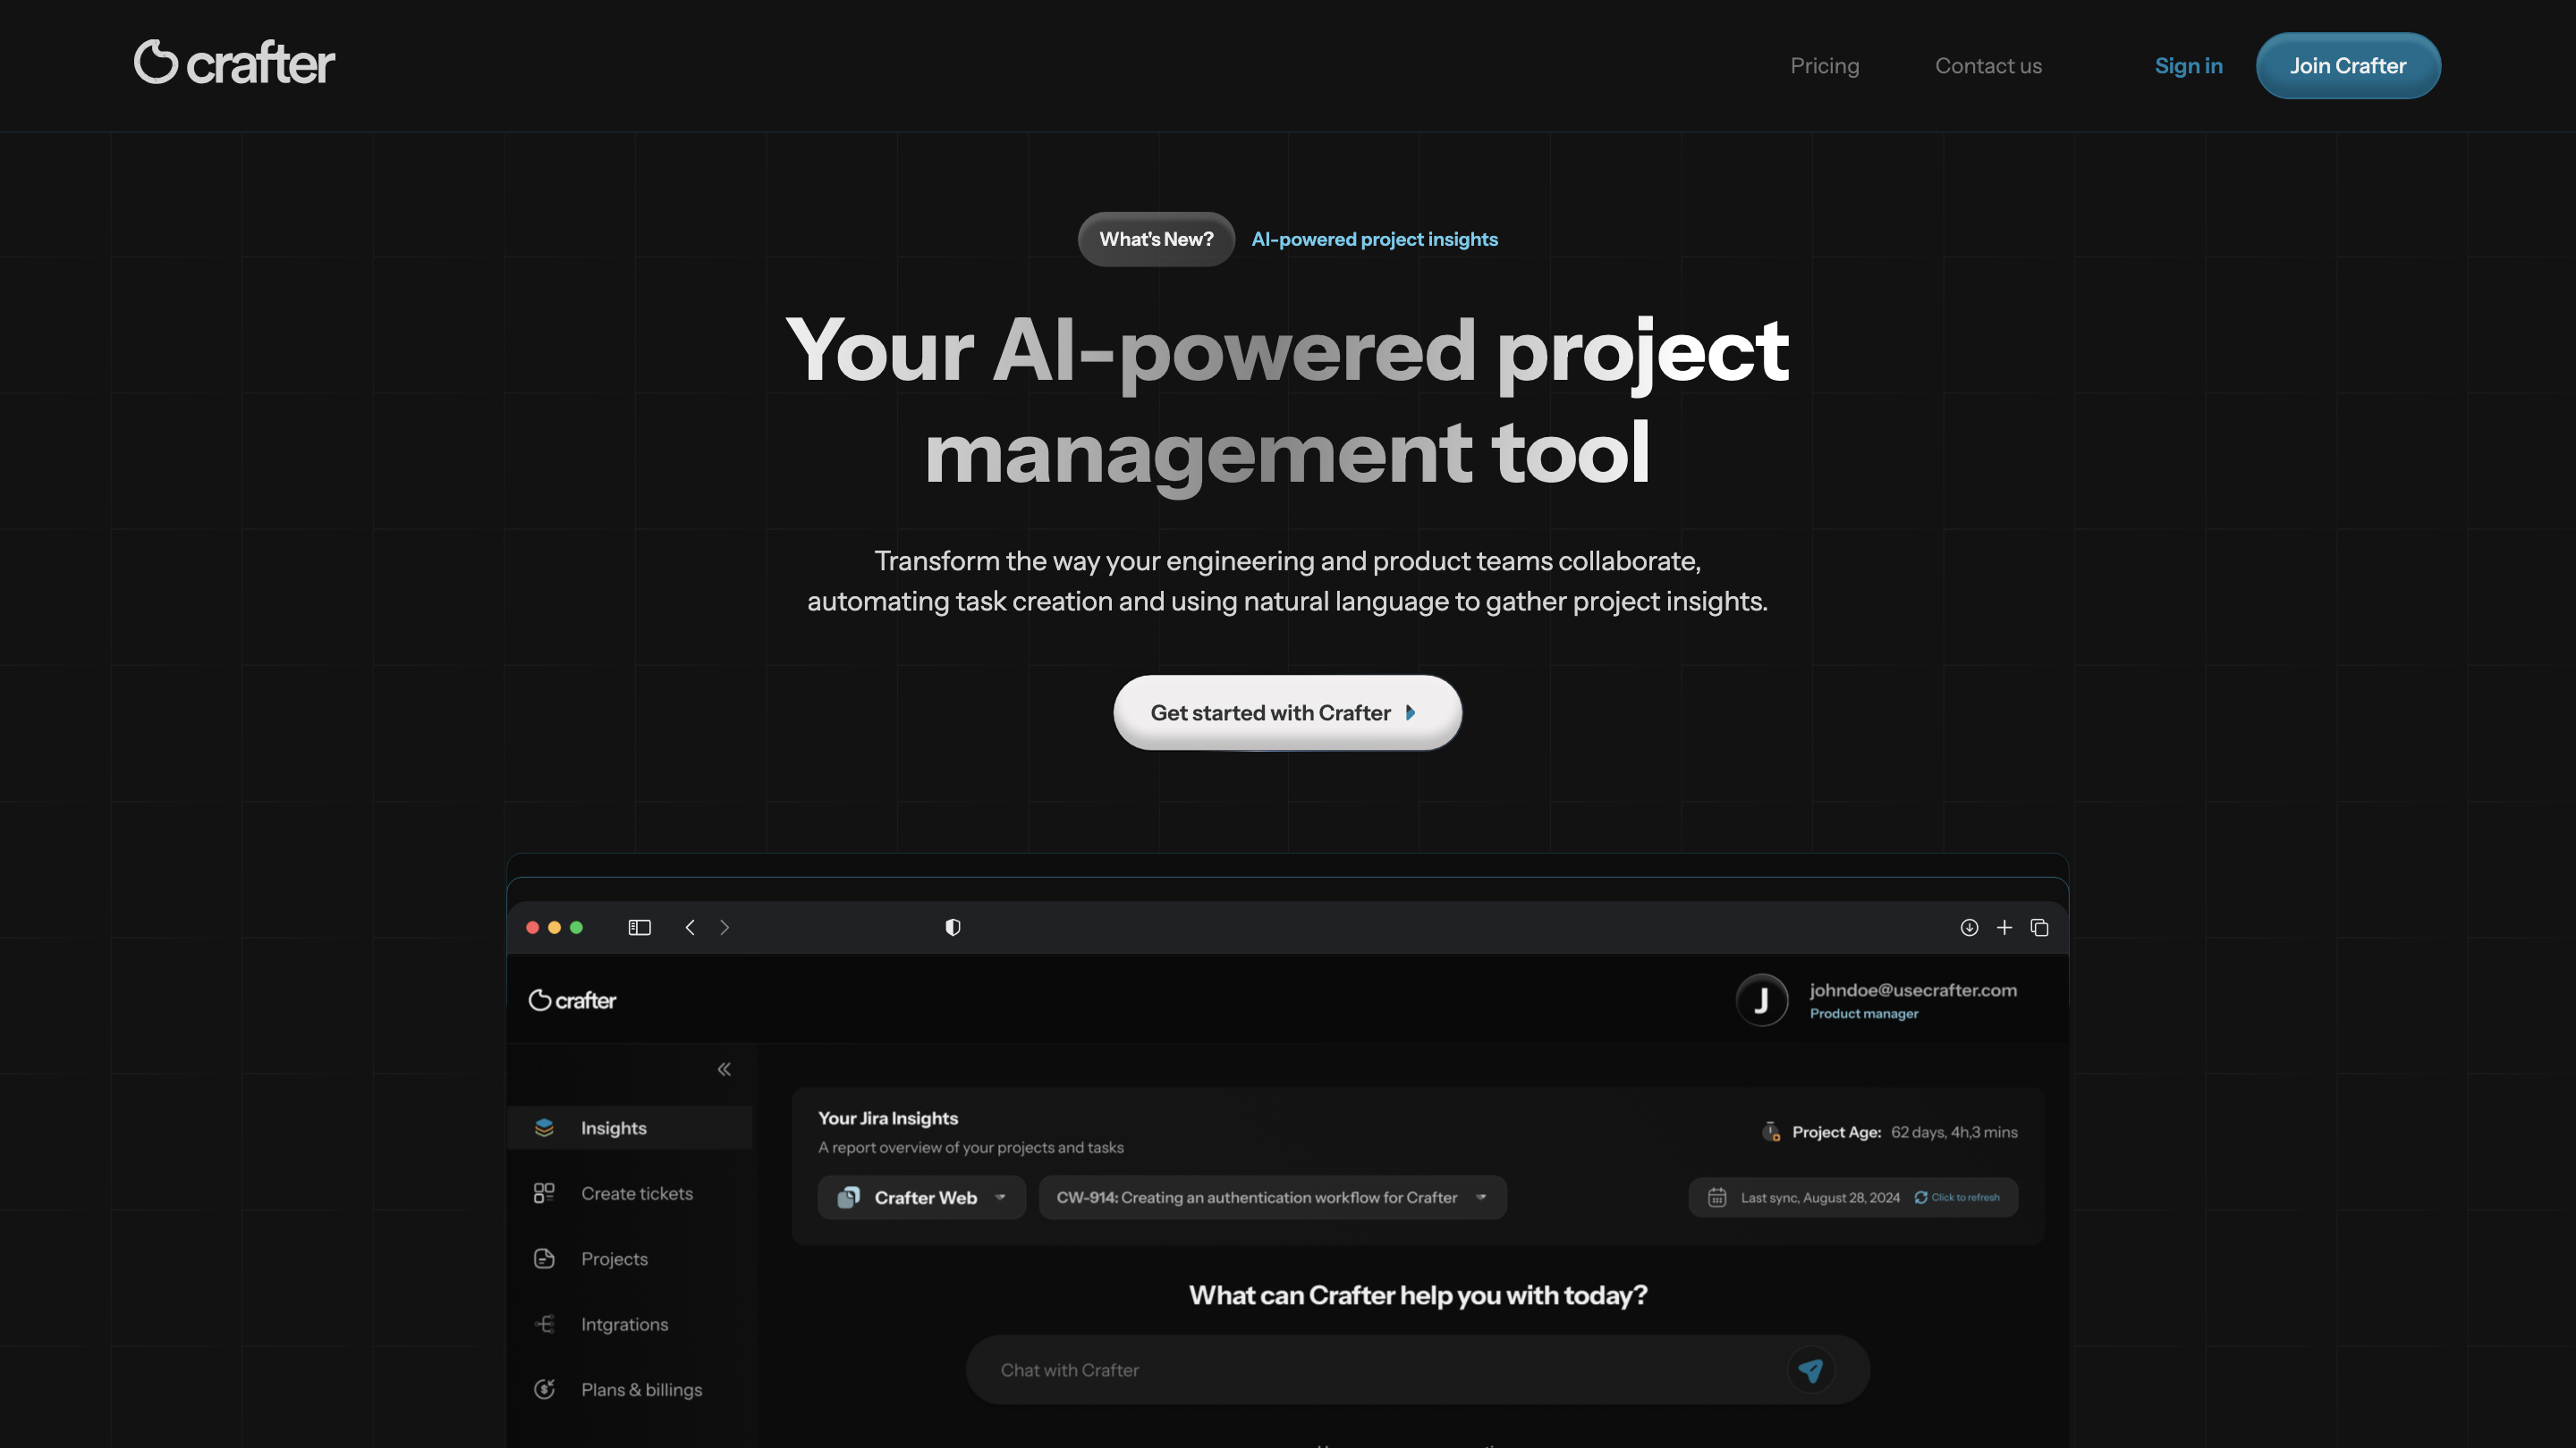This screenshot has width=2576, height=1448.
Task: Send message with paper plane icon
Action: (x=1810, y=1370)
